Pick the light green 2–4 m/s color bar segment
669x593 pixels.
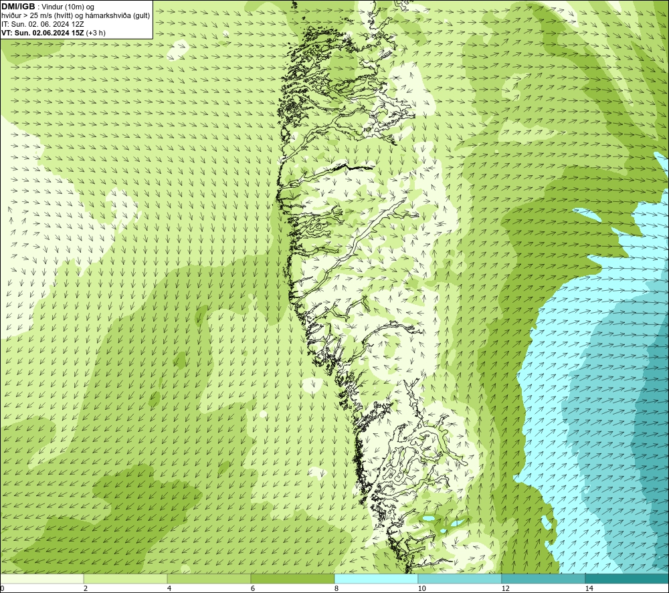tap(126, 579)
